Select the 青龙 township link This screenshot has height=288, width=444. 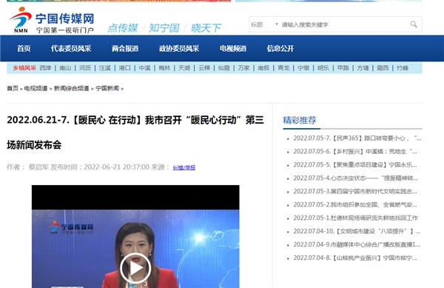(283, 68)
